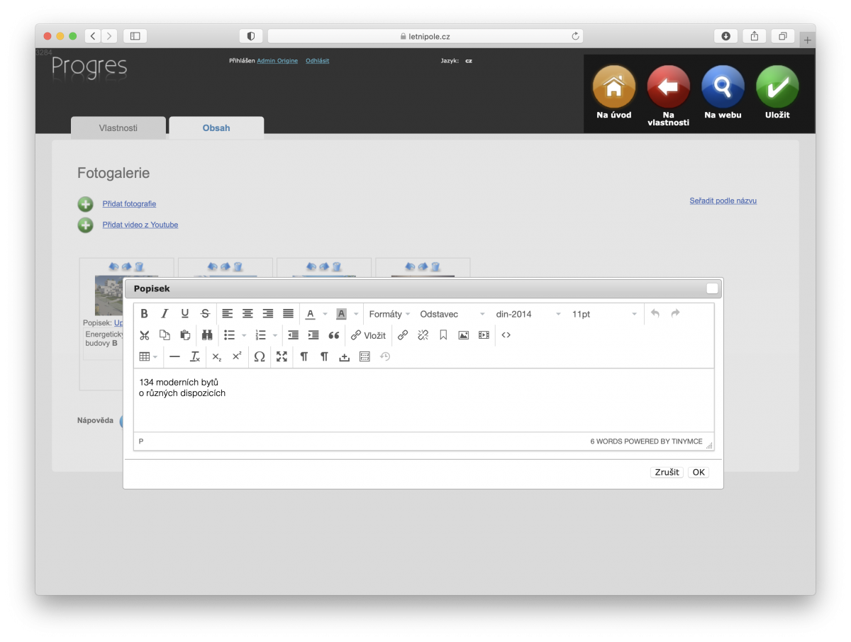851x642 pixels.
Task: Insert a special character with the Ω icon
Action: click(259, 356)
